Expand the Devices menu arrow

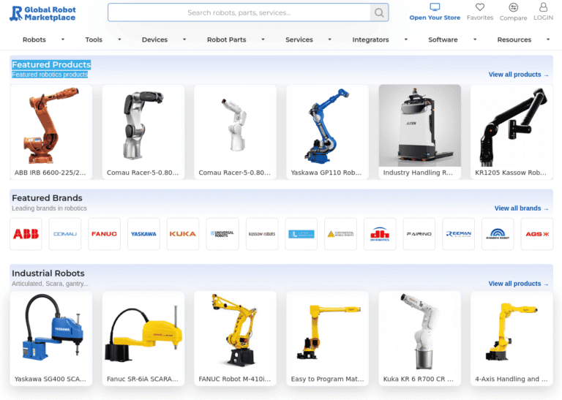point(184,39)
